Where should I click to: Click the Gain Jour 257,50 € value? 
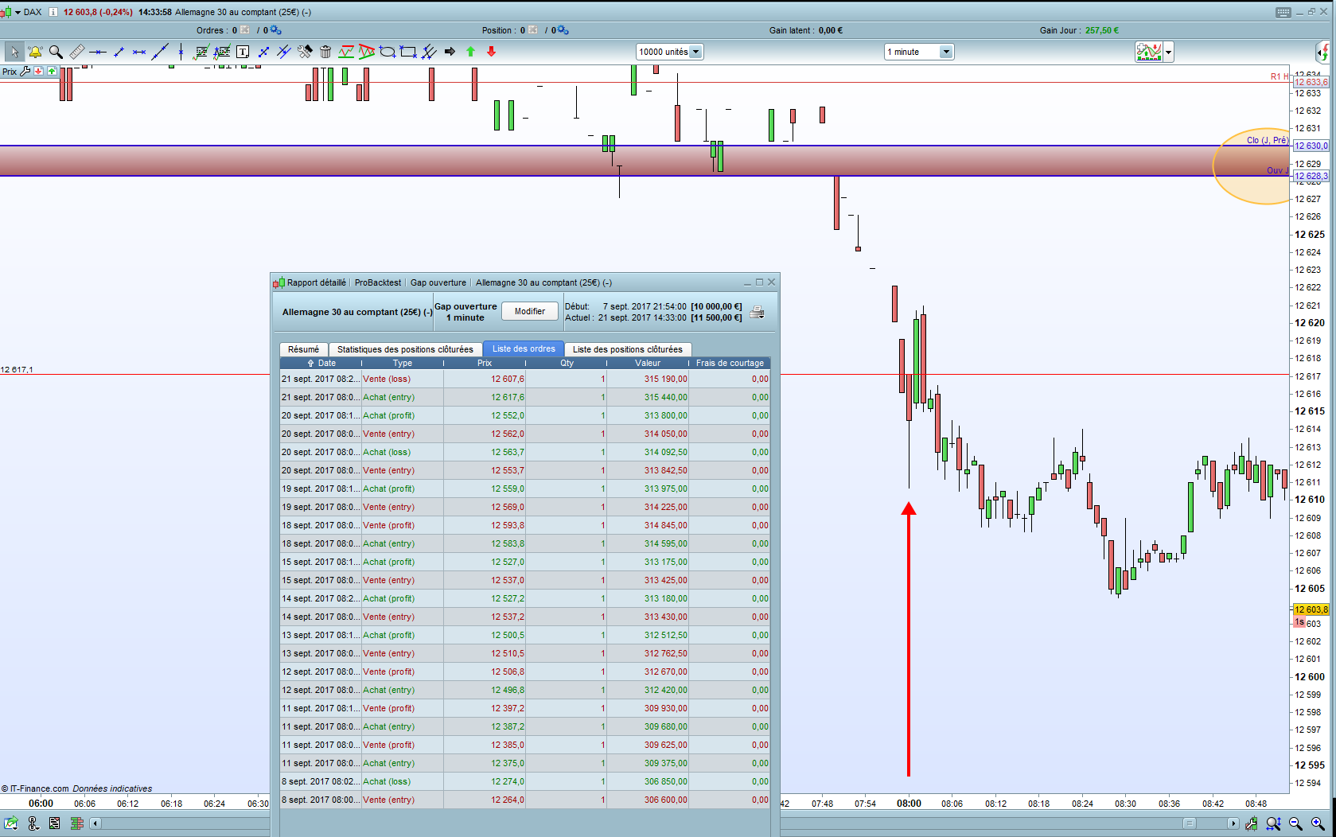click(x=1102, y=30)
